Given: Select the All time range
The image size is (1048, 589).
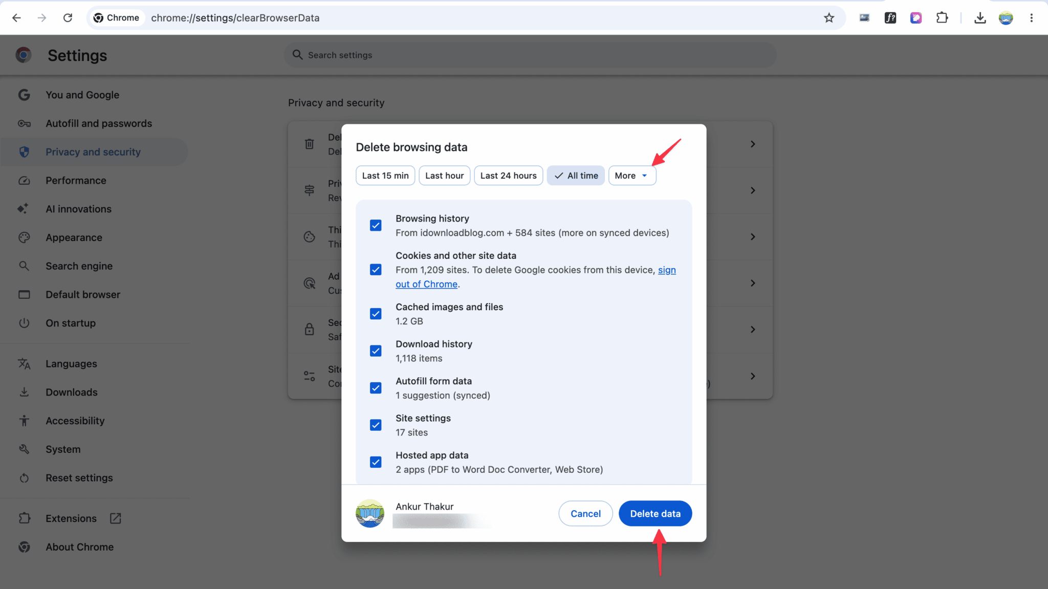Looking at the screenshot, I should click(576, 176).
